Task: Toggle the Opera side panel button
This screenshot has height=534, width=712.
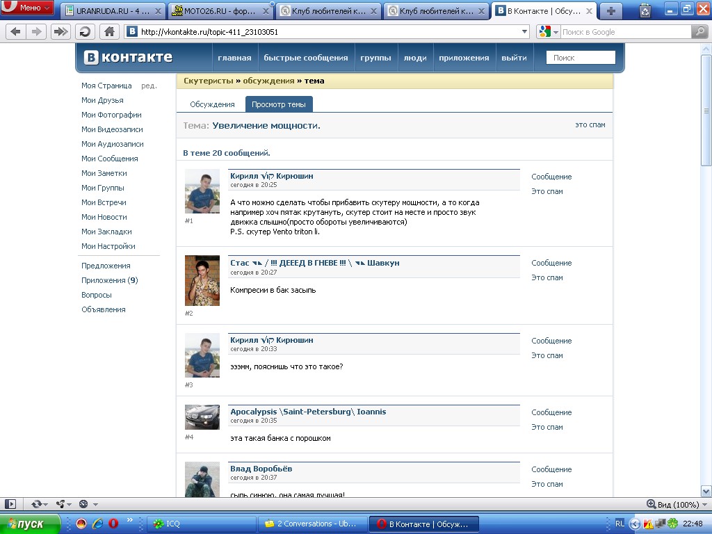Action: (10, 504)
